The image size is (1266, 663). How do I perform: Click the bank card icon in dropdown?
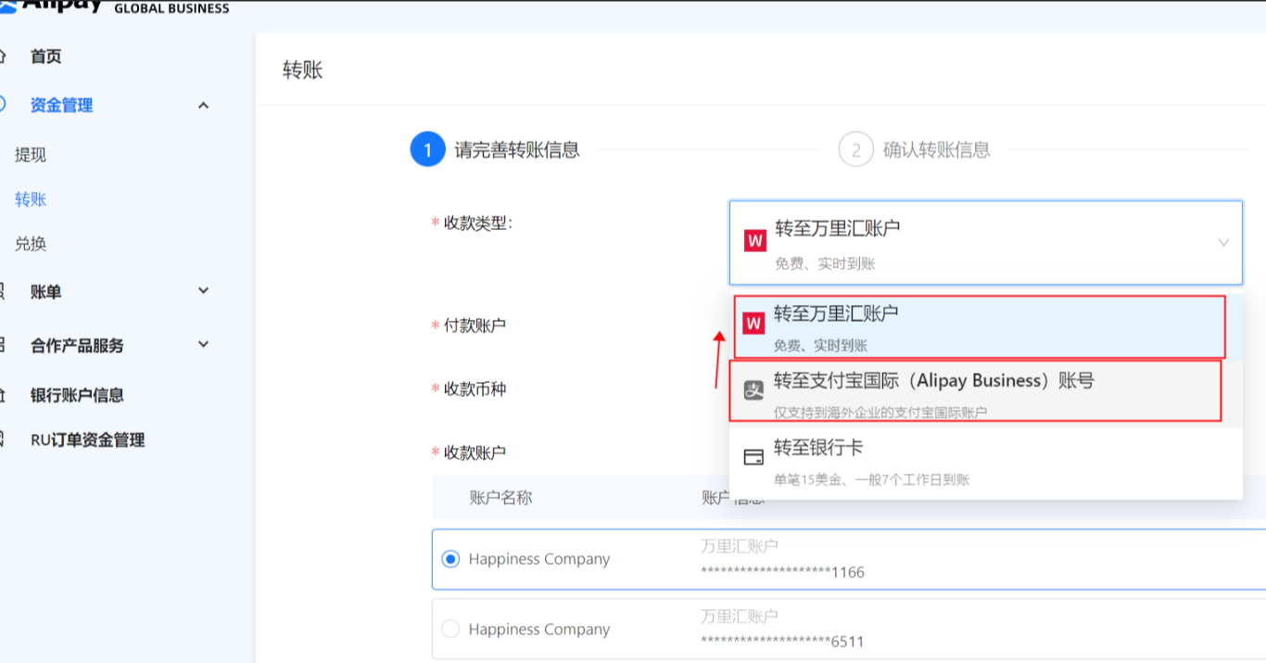[753, 457]
